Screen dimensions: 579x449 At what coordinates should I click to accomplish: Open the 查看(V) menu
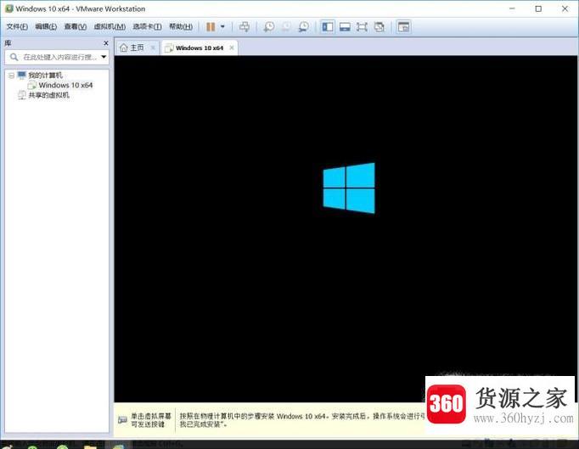(76, 26)
